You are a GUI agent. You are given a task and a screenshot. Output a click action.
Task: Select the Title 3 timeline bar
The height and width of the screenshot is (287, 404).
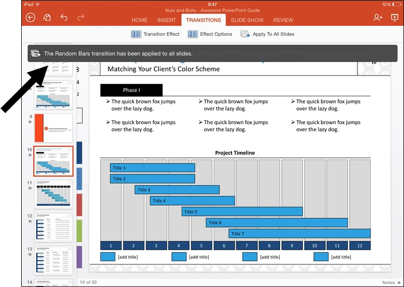point(177,190)
